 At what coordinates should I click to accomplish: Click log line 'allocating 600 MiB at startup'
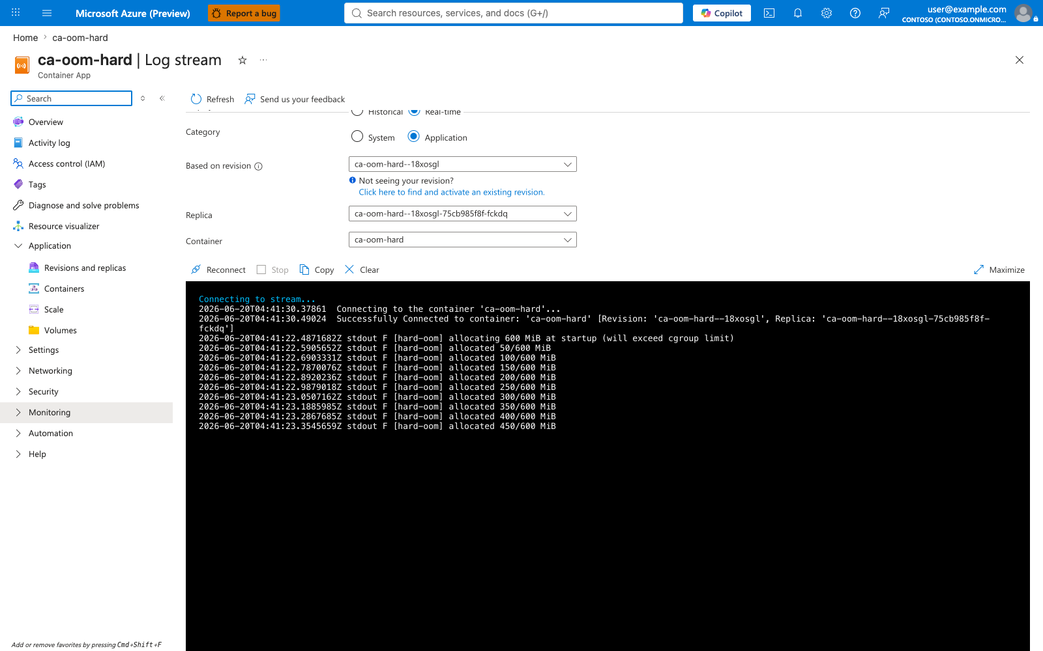[466, 339]
